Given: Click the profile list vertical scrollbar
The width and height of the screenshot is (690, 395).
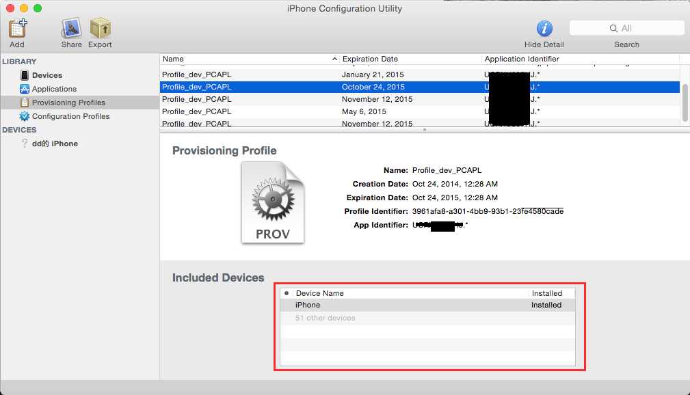Looking at the screenshot, I should coord(685,102).
